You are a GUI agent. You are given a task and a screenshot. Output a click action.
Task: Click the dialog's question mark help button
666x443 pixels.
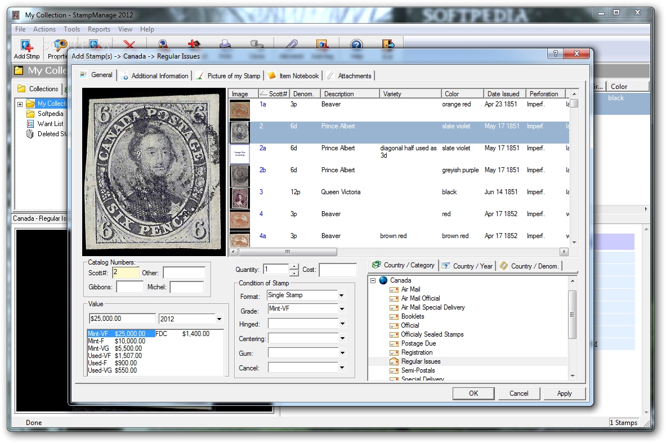coord(555,53)
